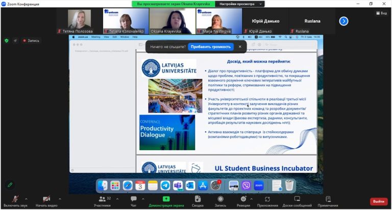Open Apps (Приложения) in toolbar
Viewport: 392px width, 210px height.
267,199
